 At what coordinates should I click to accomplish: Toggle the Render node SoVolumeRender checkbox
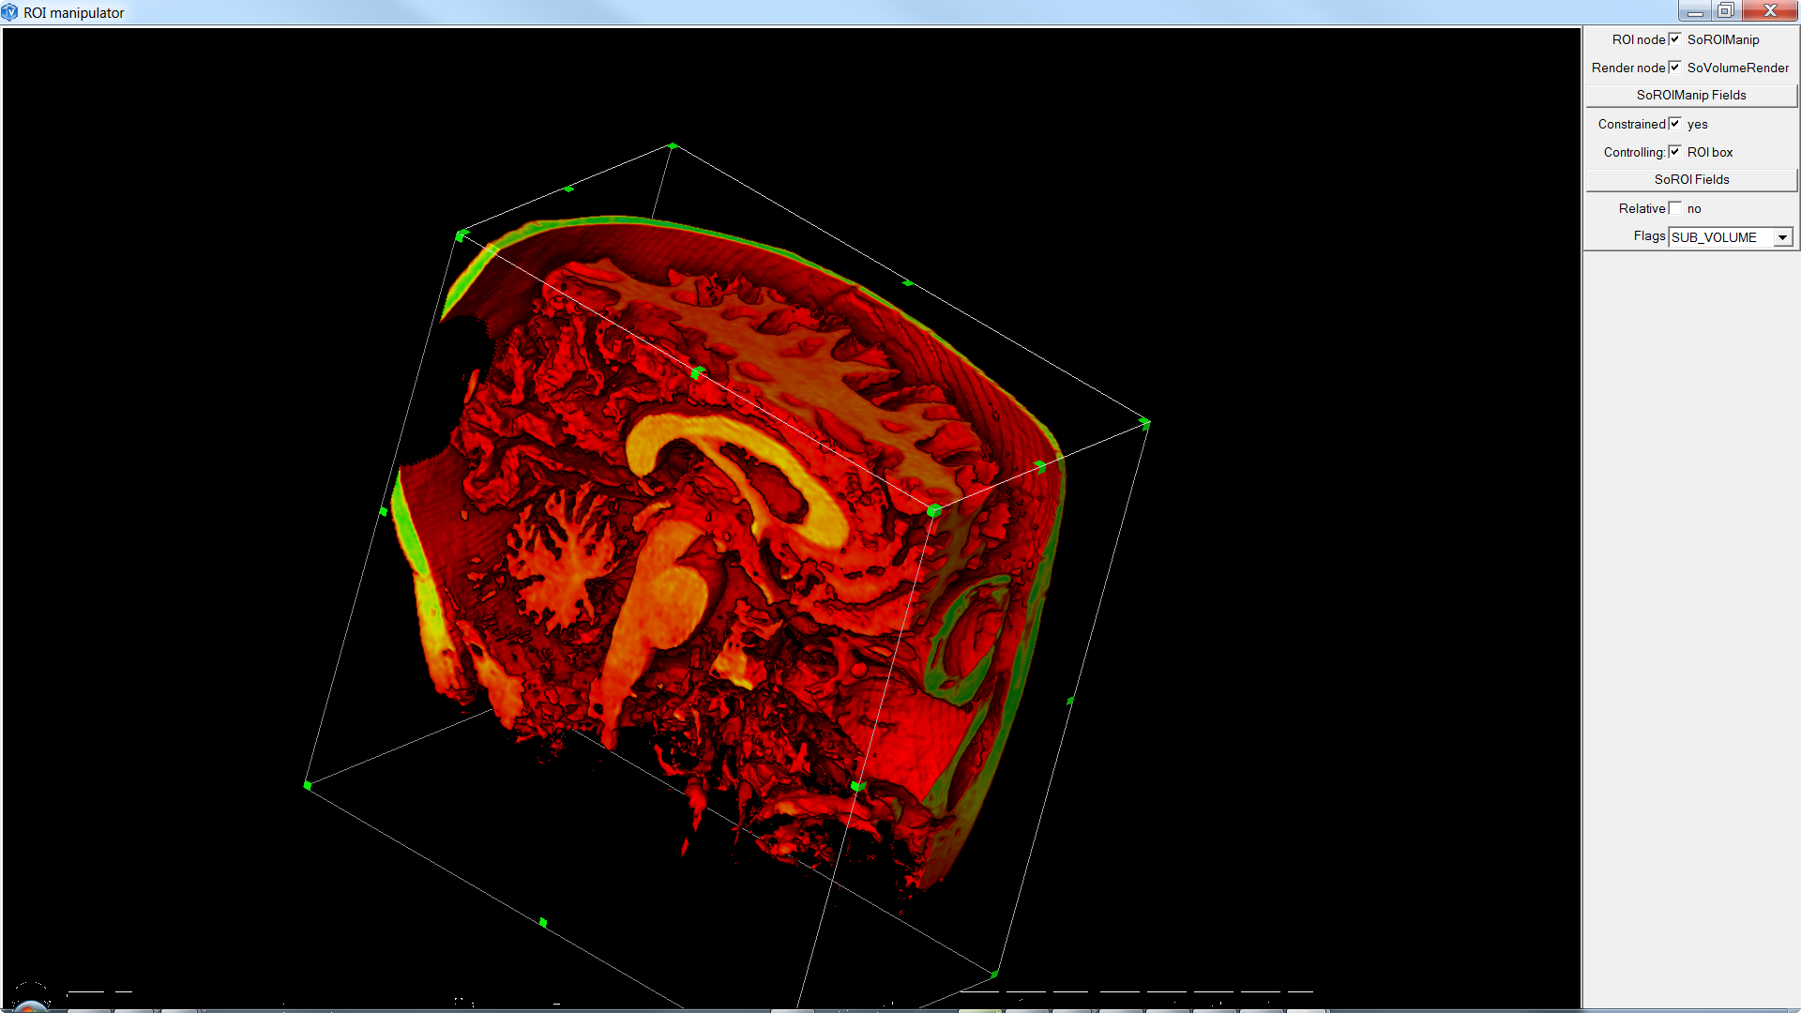coord(1674,68)
